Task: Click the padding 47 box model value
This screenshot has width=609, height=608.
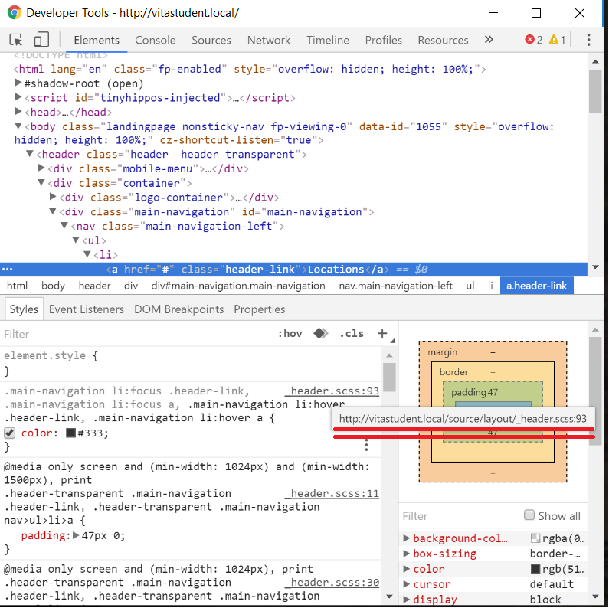Action: [x=493, y=393]
